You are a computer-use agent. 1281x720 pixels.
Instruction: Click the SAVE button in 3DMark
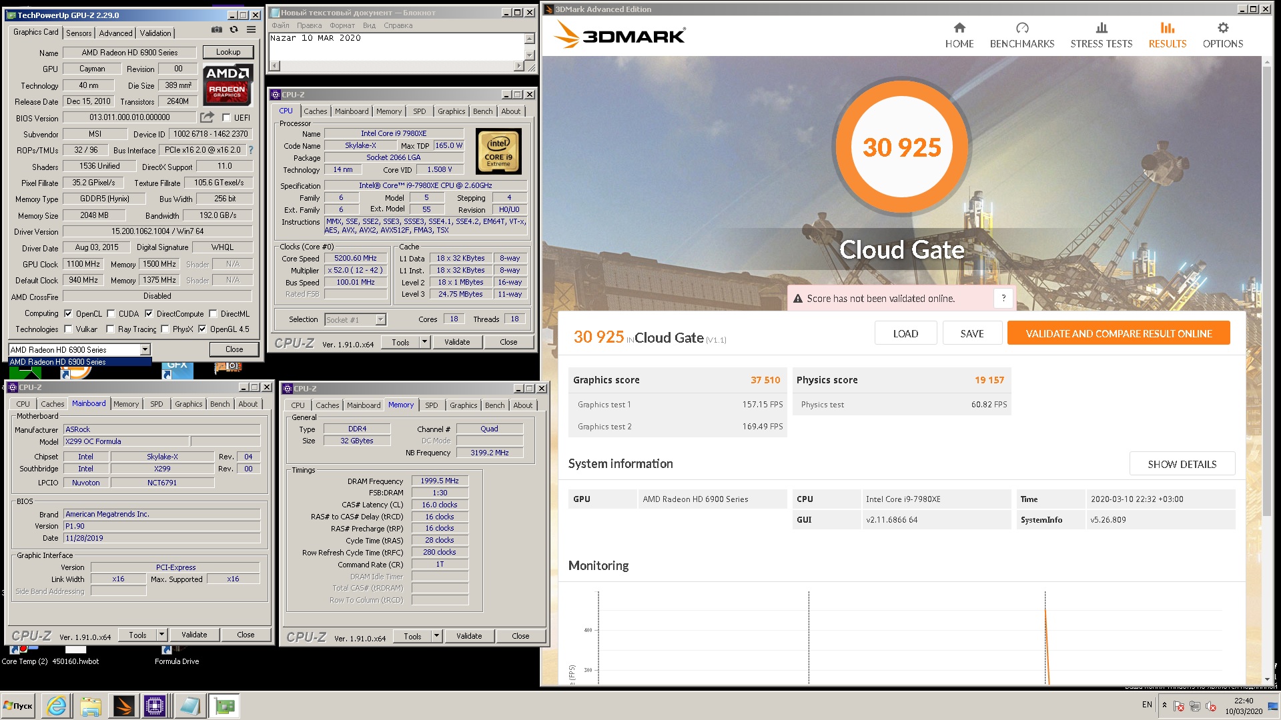[972, 333]
